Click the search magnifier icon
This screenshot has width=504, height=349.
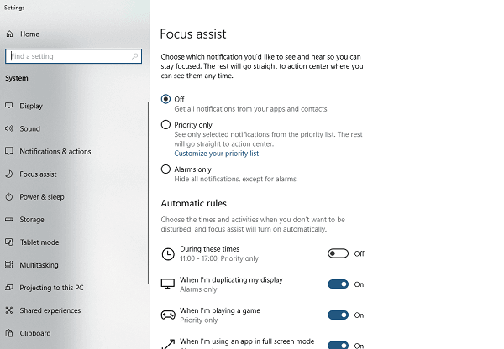(135, 56)
